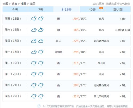Go to 全国 in the breadcrumb
The image size is (133, 108).
pyautogui.click(x=5, y=4)
